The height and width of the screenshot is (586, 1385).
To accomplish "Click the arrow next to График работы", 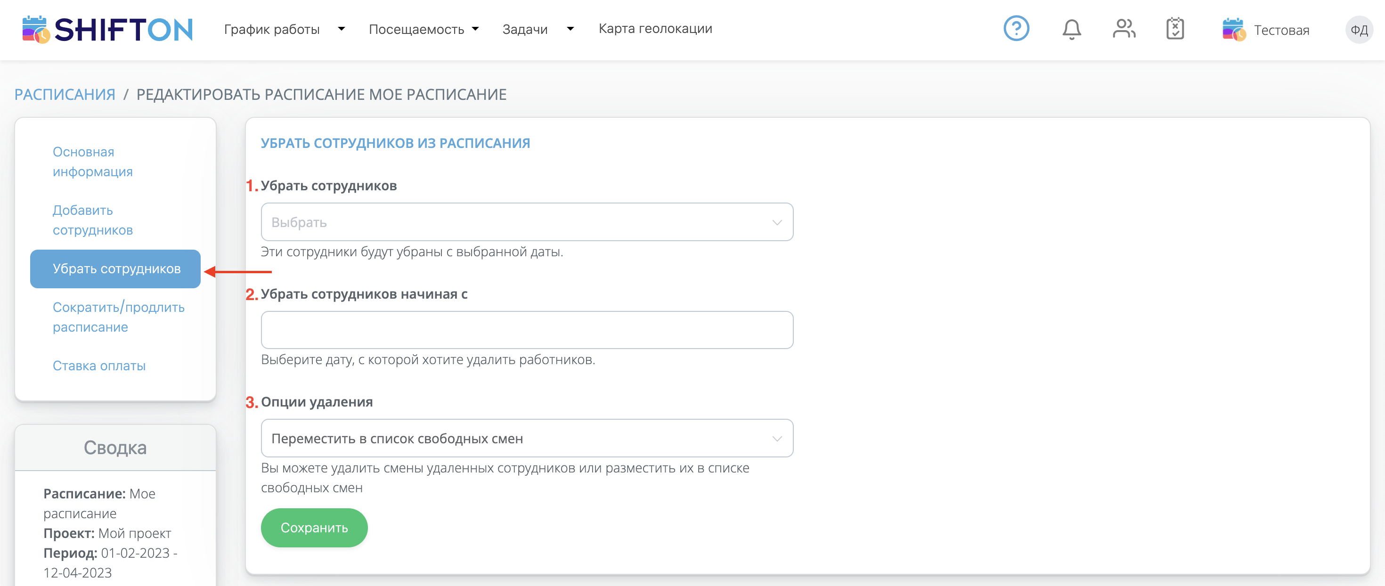I will coord(342,28).
